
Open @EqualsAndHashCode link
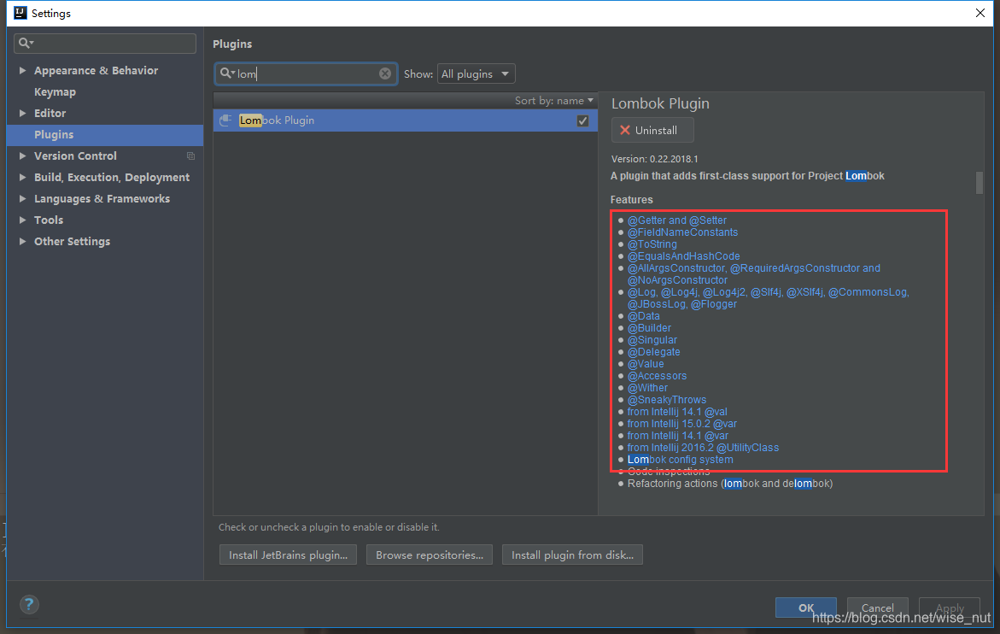click(684, 255)
